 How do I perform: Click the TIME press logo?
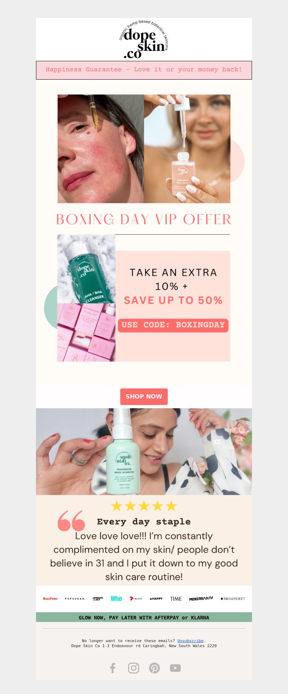pyautogui.click(x=176, y=599)
